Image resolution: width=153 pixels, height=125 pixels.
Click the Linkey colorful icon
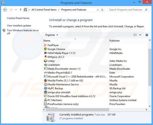45,61
